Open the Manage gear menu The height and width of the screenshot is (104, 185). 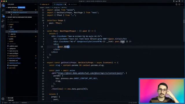point(3,99)
